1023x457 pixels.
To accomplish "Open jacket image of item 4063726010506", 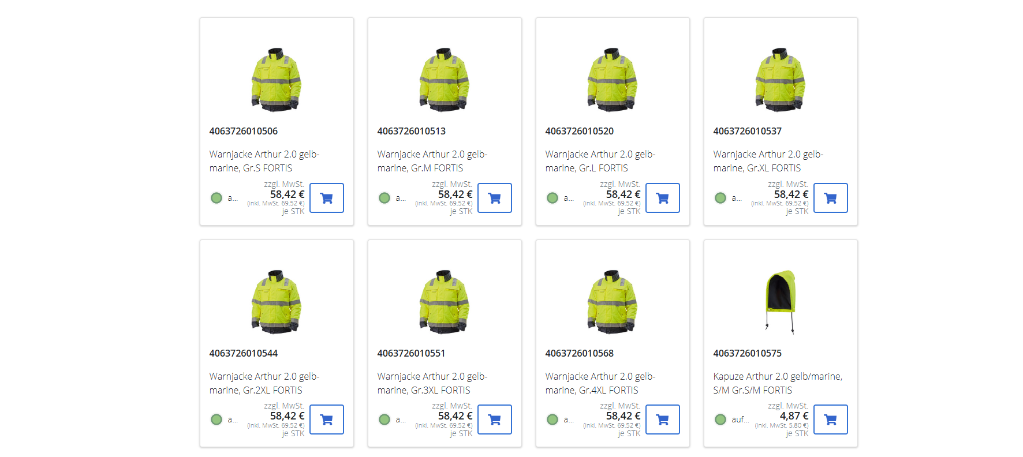I will point(277,80).
